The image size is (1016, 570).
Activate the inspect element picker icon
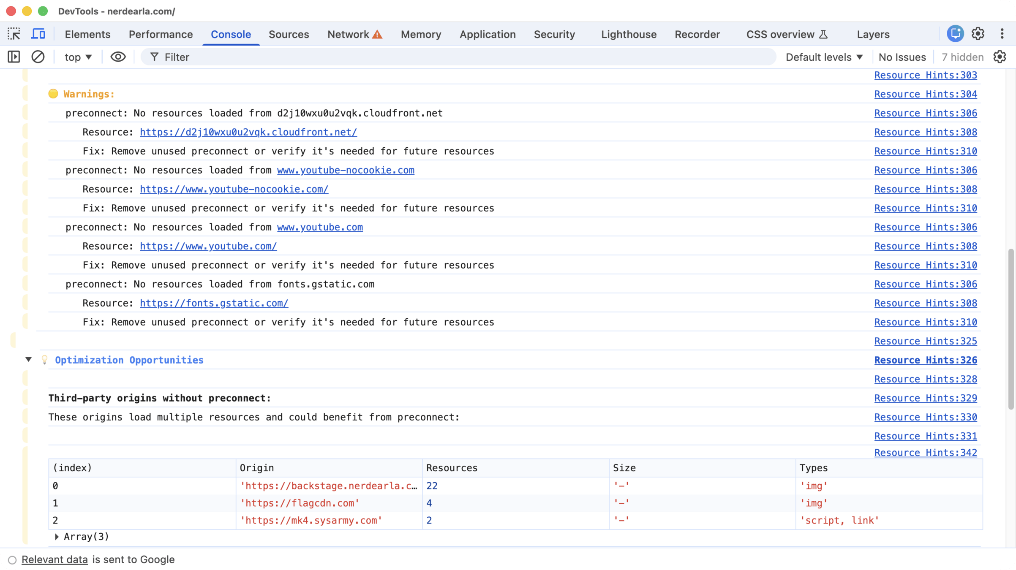[14, 34]
